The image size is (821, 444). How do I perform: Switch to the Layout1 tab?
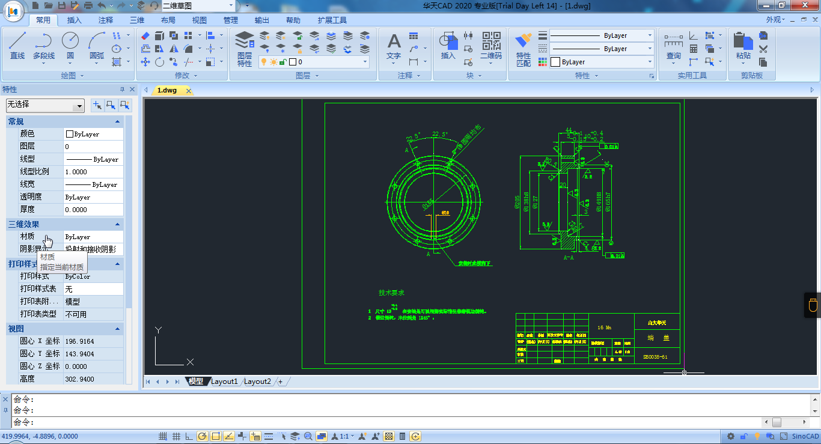coord(224,382)
